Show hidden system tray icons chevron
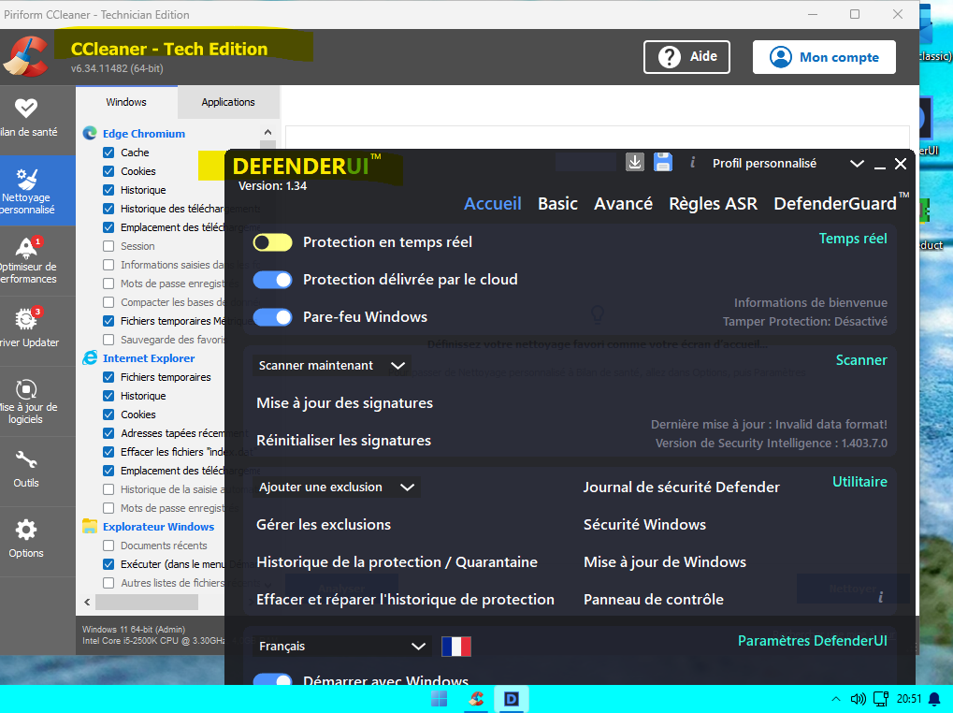This screenshot has height=713, width=953. (836, 699)
